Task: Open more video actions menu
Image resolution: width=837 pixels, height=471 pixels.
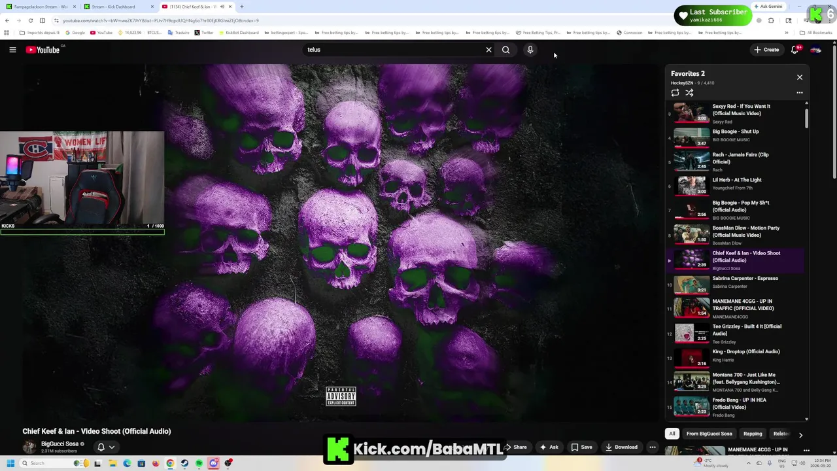Action: point(652,447)
